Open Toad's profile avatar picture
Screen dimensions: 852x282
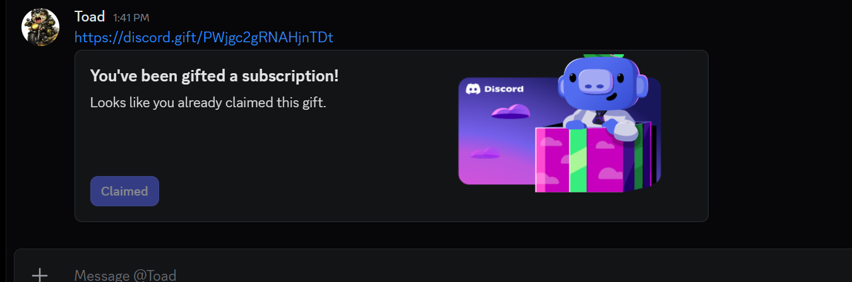pyautogui.click(x=40, y=27)
